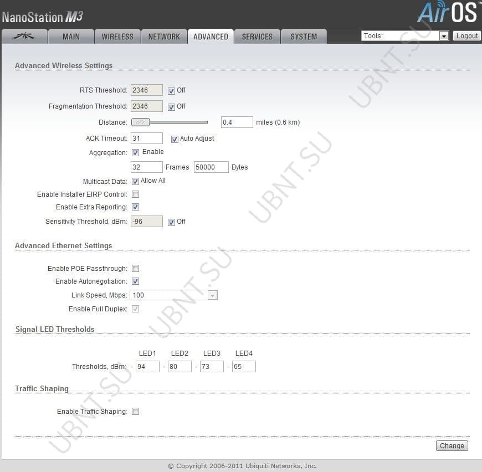
Task: Click the Logout button
Action: 466,36
